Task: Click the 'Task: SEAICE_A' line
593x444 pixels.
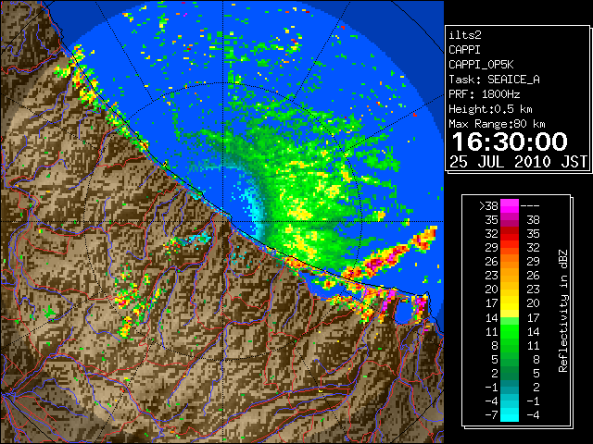Action: click(x=494, y=80)
